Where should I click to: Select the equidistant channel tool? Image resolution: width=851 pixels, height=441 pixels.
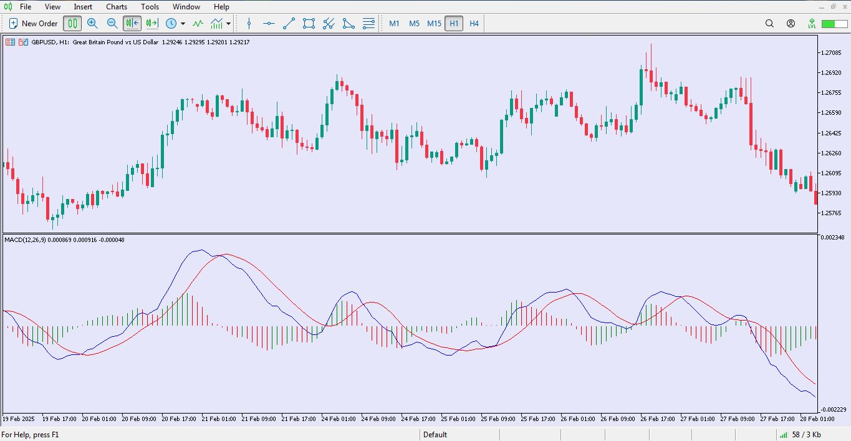pyautogui.click(x=329, y=24)
